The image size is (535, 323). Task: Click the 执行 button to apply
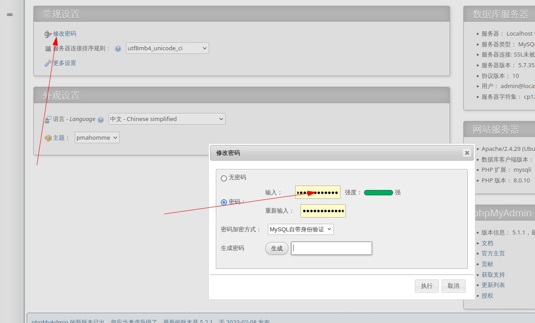[x=426, y=286]
